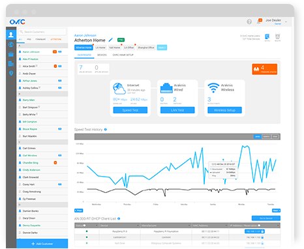
Task: Click the Next chart button
Action: click(276, 211)
